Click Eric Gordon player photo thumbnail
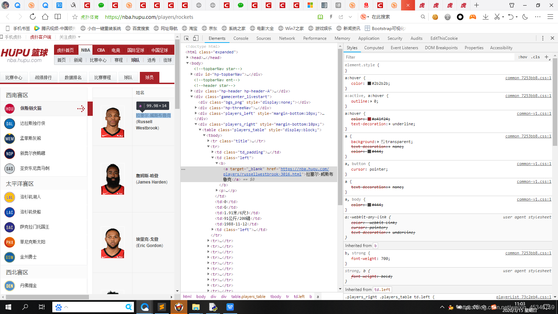This screenshot has height=314, width=558. [x=113, y=242]
